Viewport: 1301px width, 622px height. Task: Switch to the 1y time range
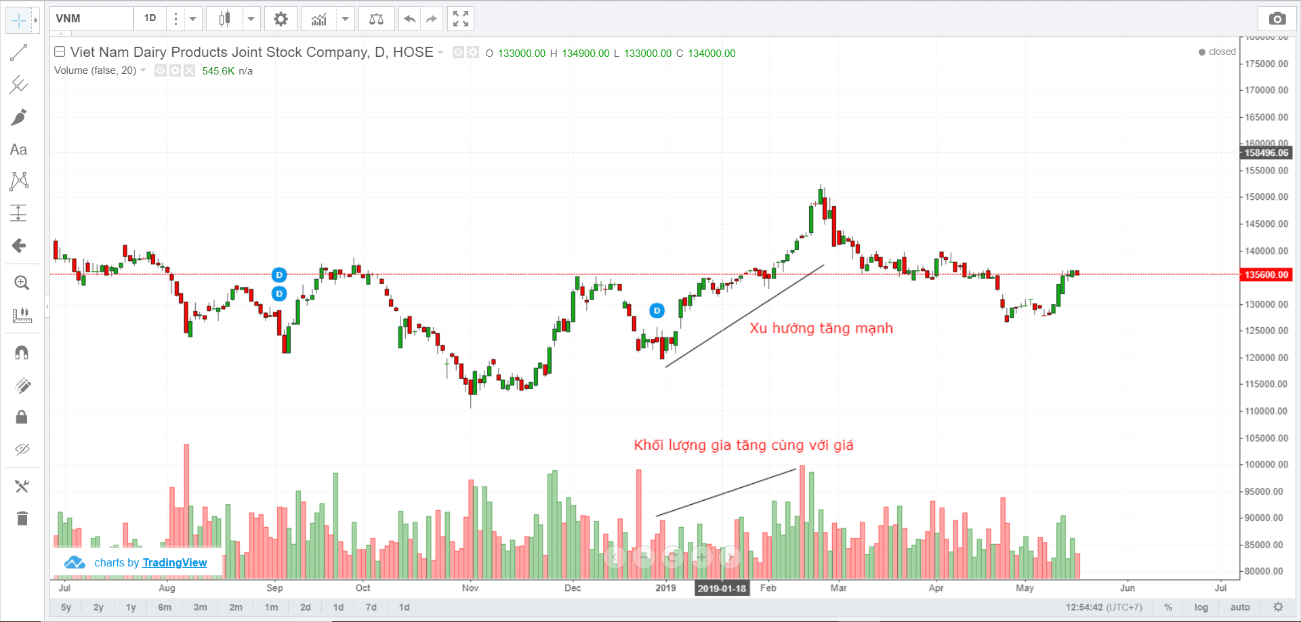point(131,607)
